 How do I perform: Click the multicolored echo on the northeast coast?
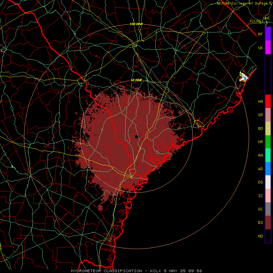pos(243,77)
